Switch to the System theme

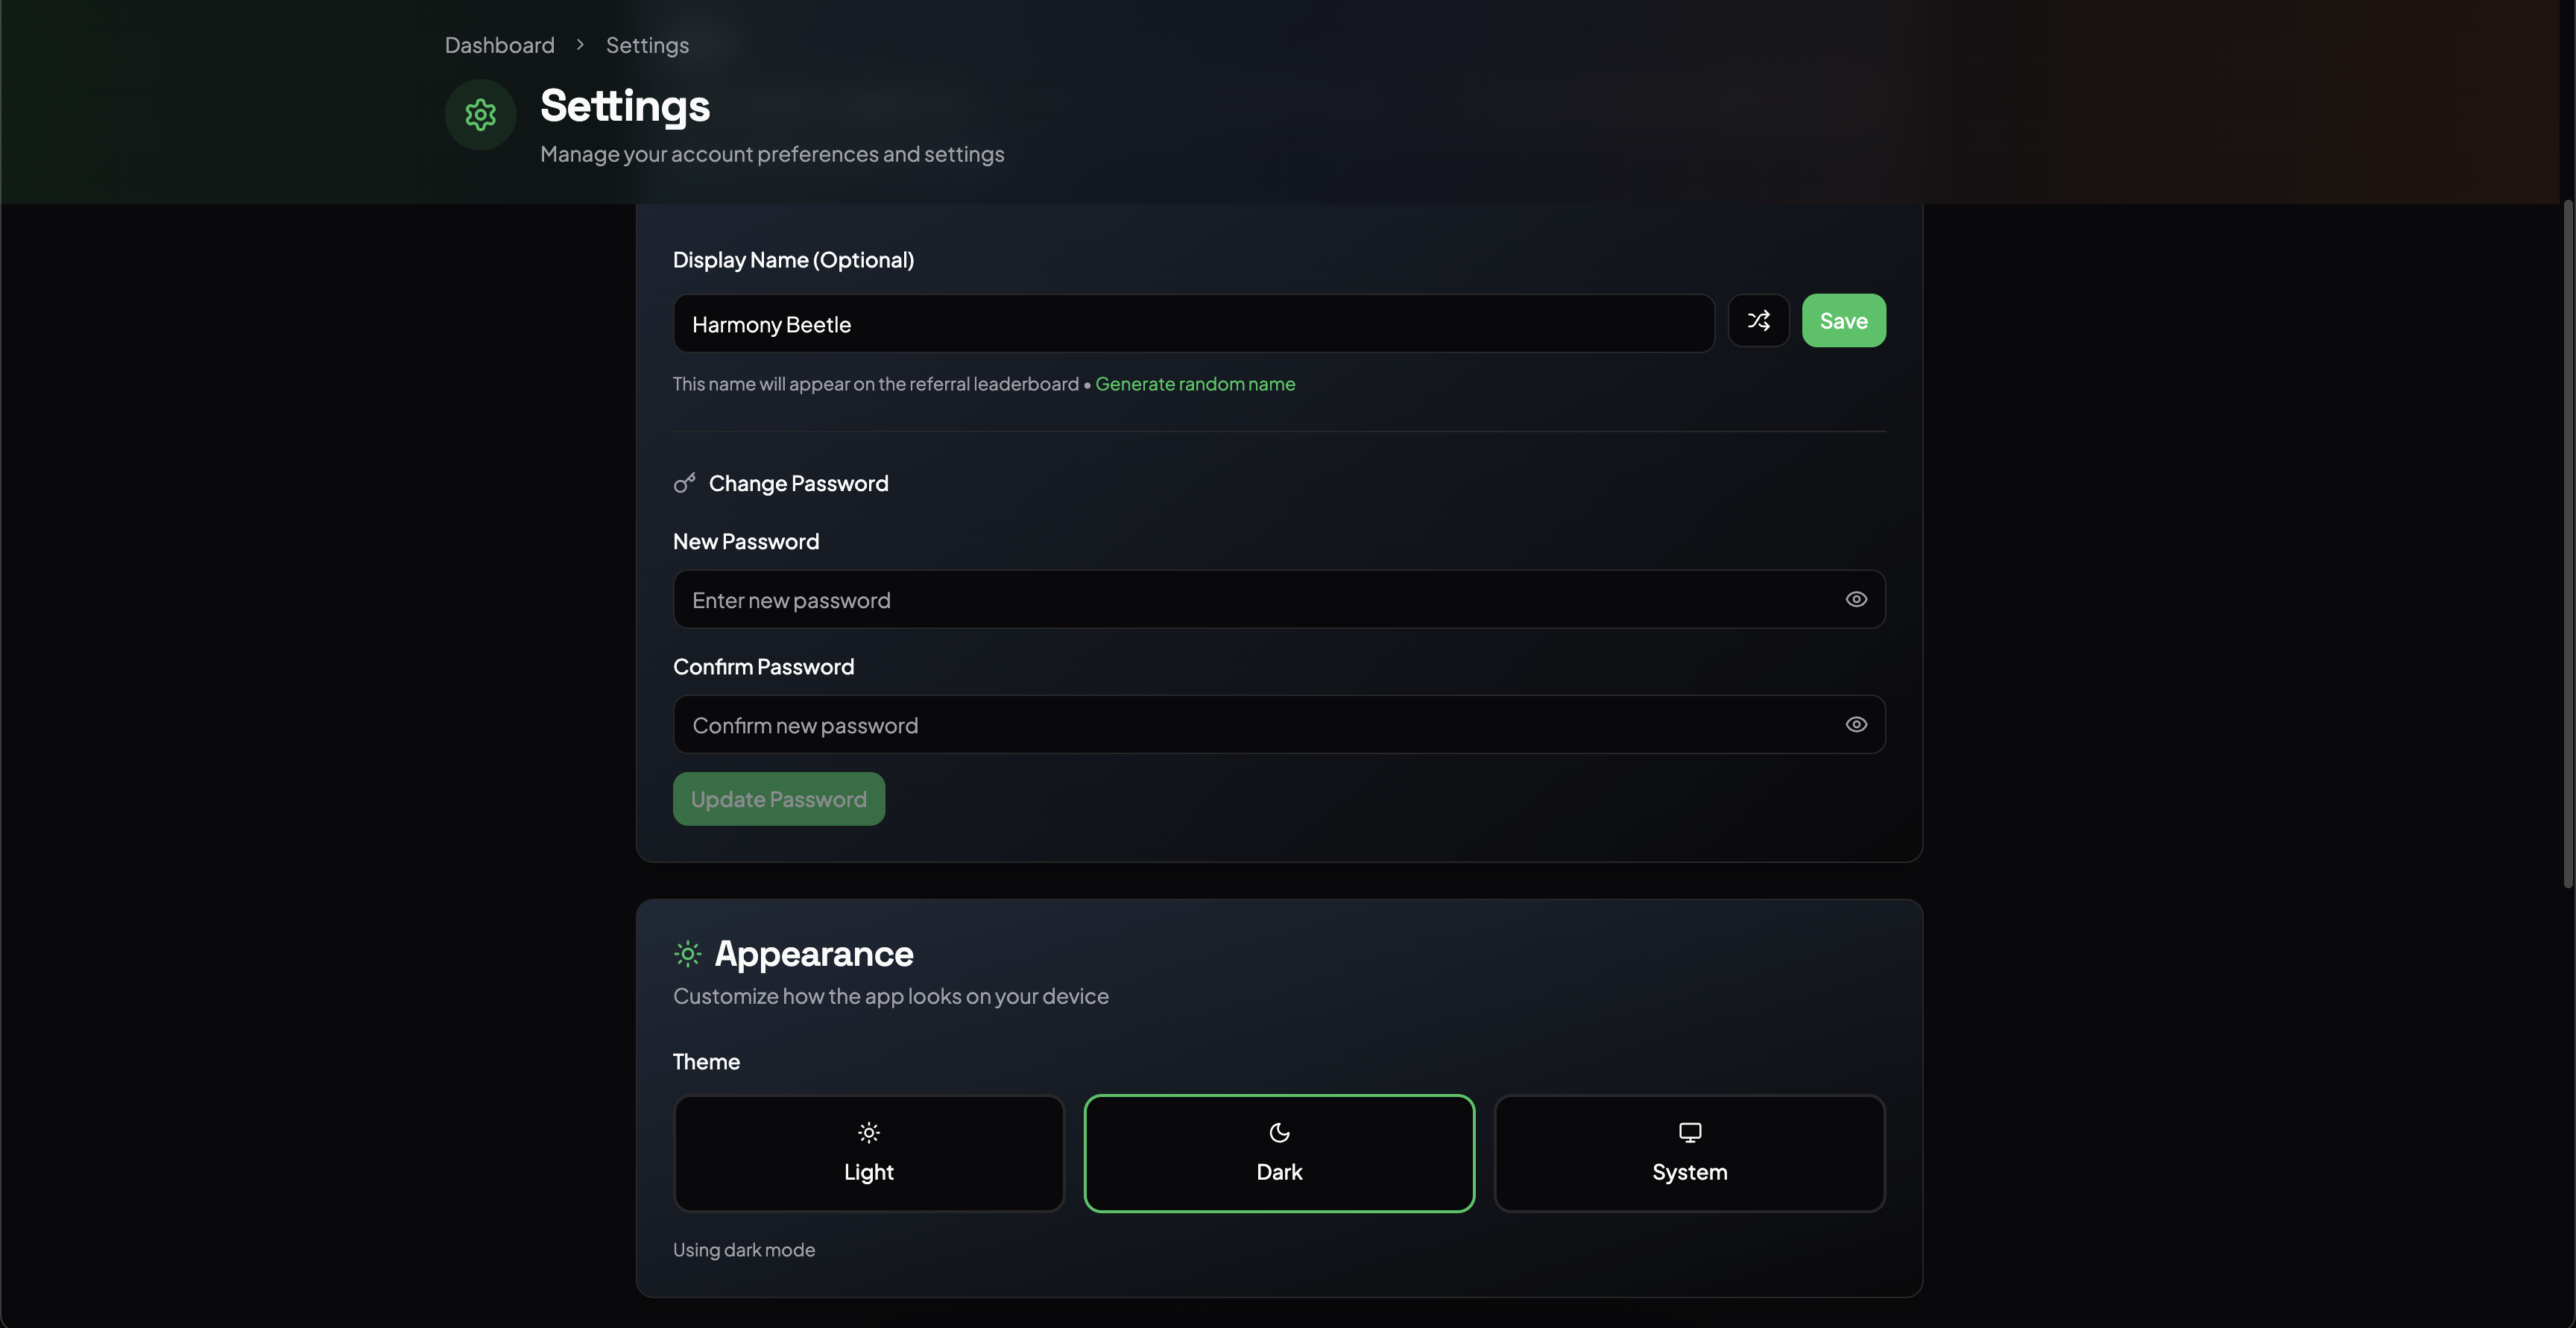1688,1153
